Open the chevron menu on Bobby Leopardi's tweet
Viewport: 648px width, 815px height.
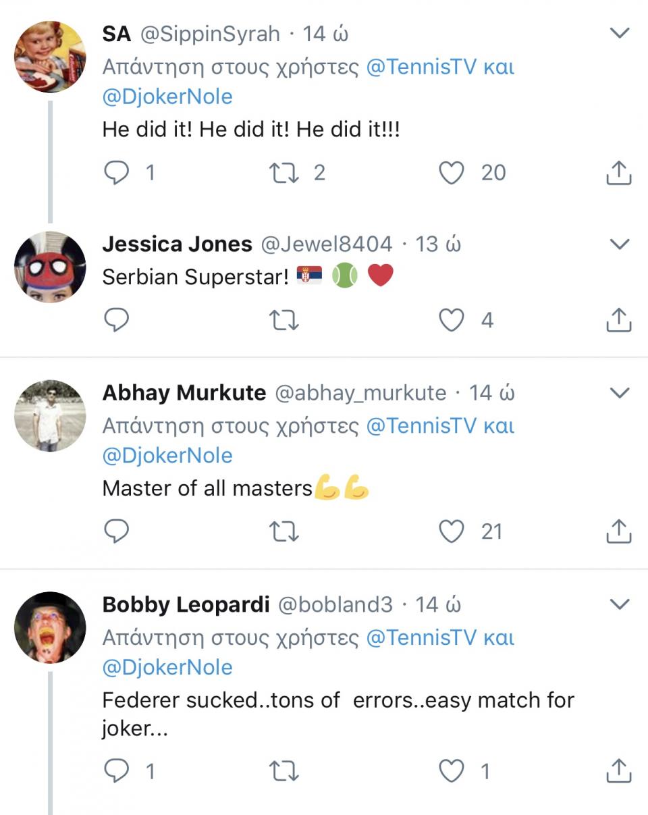coord(619,604)
